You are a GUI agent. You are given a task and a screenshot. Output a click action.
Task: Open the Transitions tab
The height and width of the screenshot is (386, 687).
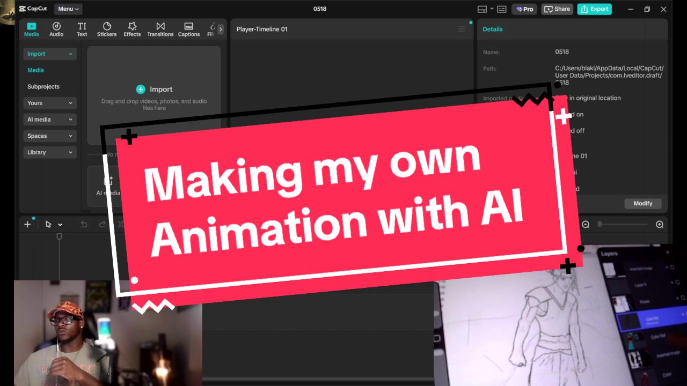point(160,29)
